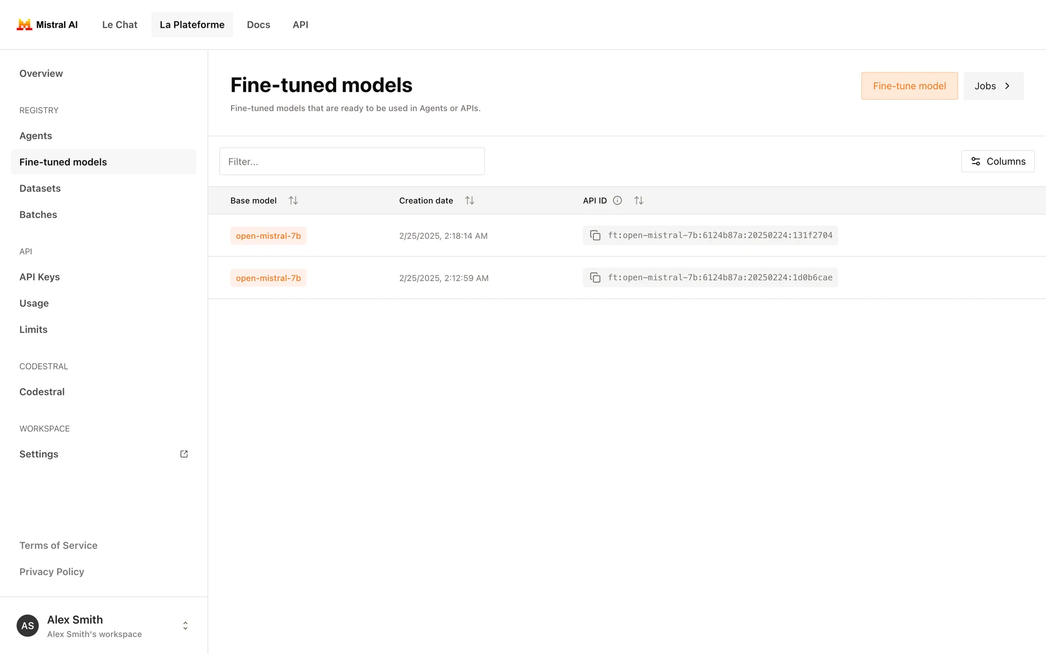
Task: Switch to the Le Chat tab
Action: [120, 25]
